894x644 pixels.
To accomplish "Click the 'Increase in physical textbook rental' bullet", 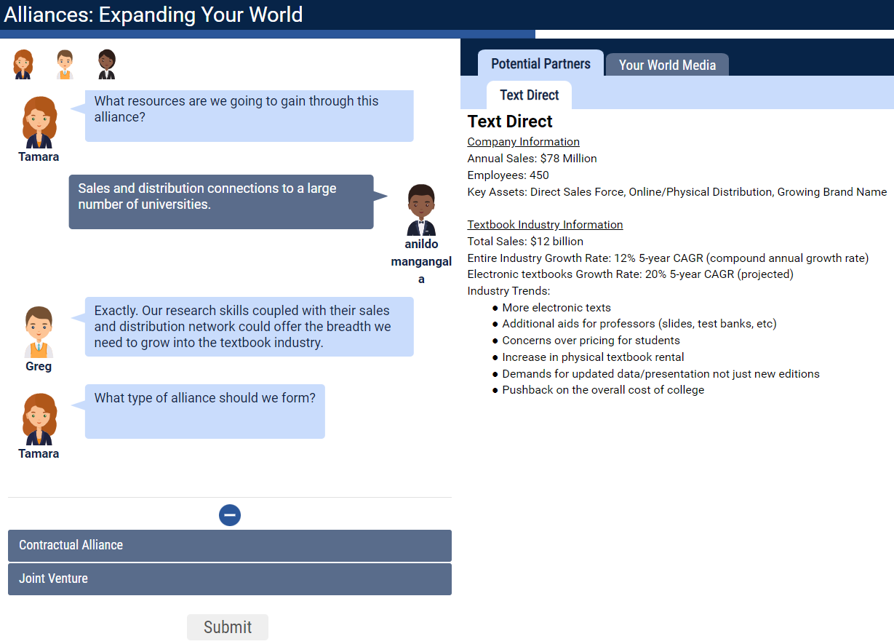I will tap(593, 357).
